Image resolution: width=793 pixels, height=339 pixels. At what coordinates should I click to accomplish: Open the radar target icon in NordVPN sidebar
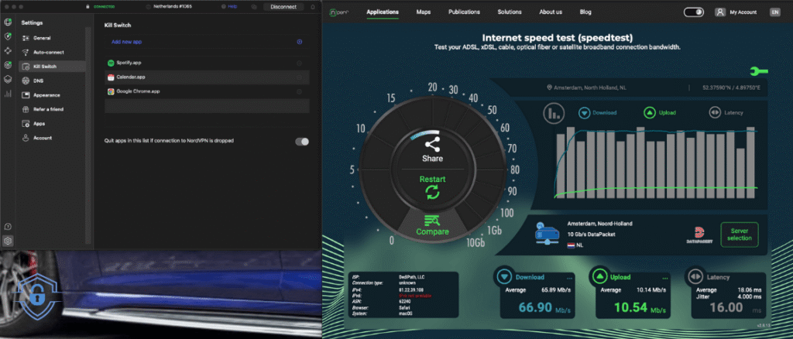pyautogui.click(x=8, y=65)
